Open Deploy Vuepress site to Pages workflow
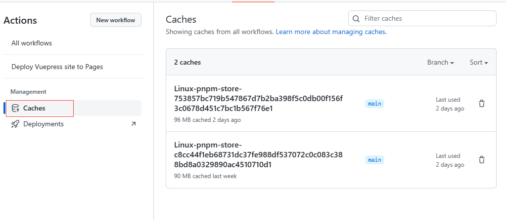The width and height of the screenshot is (506, 220). pyautogui.click(x=57, y=67)
